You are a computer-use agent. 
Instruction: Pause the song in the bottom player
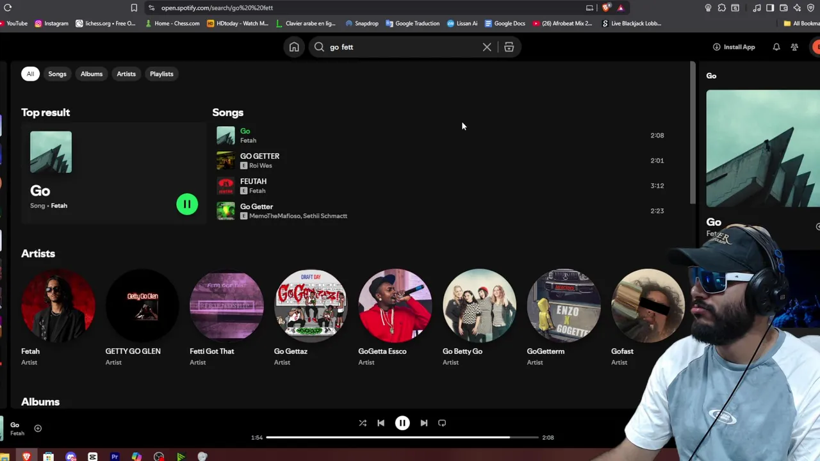(402, 423)
